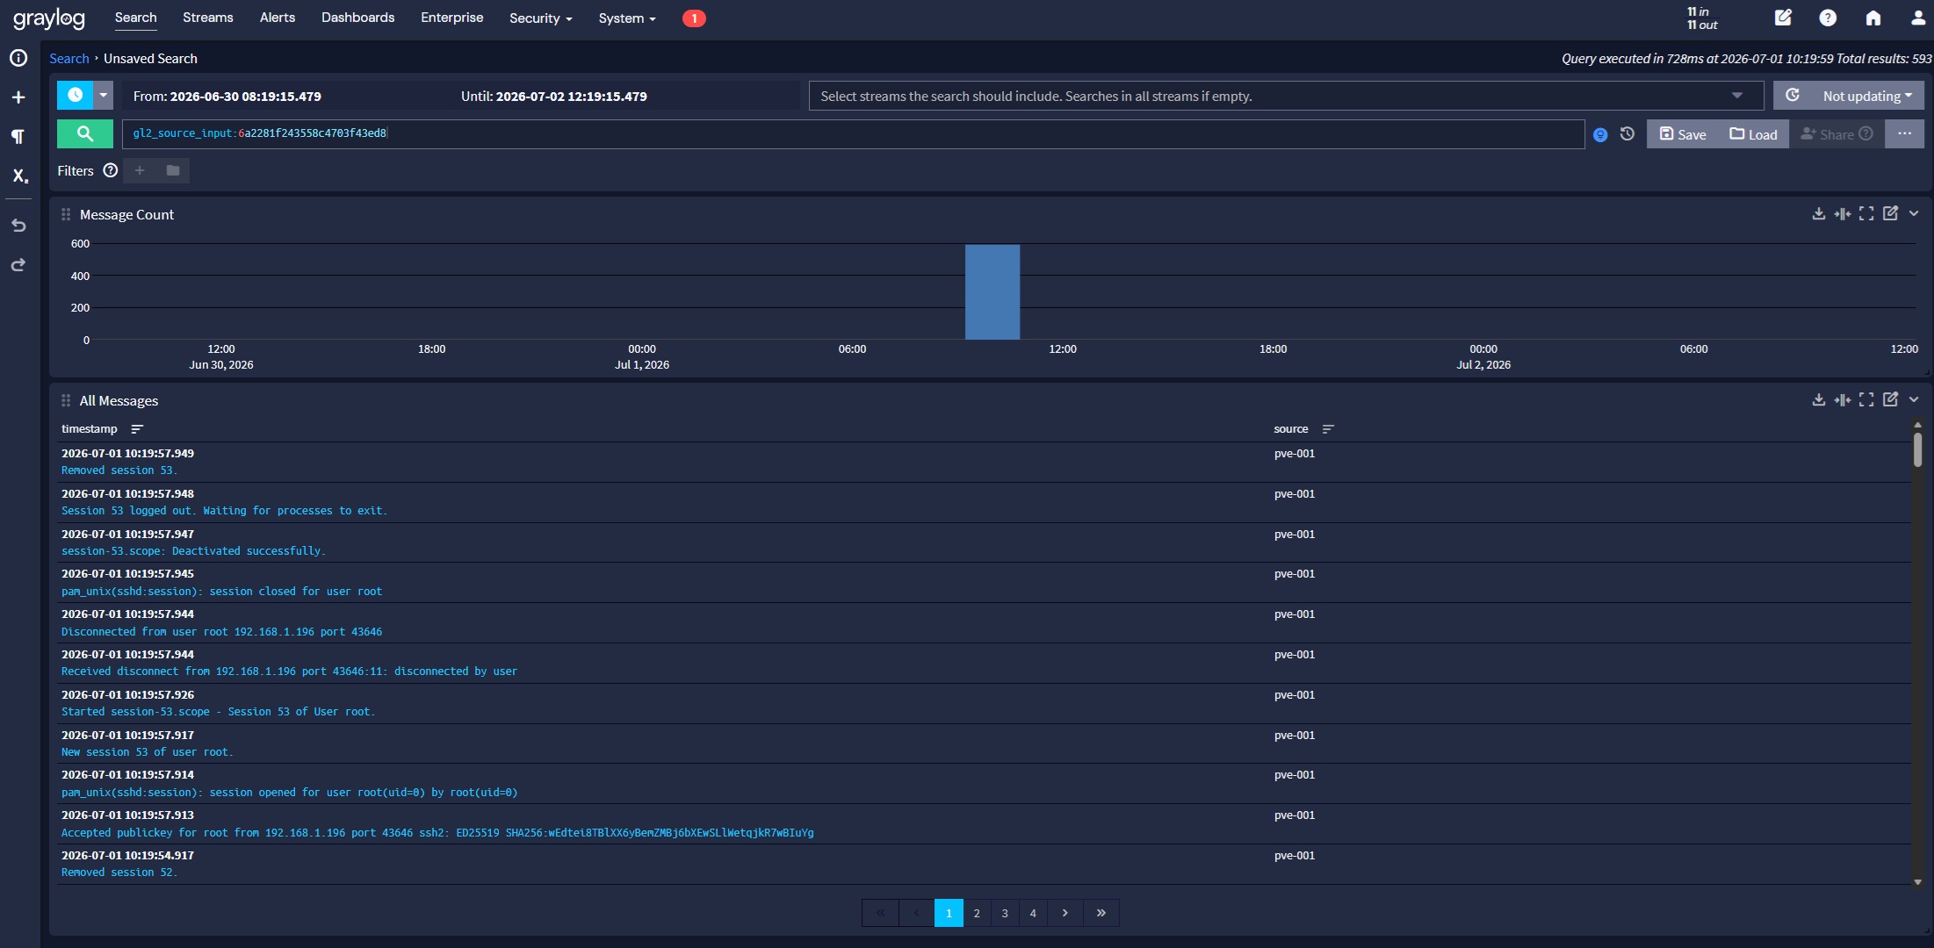Viewport: 1934px width, 948px height.
Task: Expand the System menu
Action: pos(627,18)
